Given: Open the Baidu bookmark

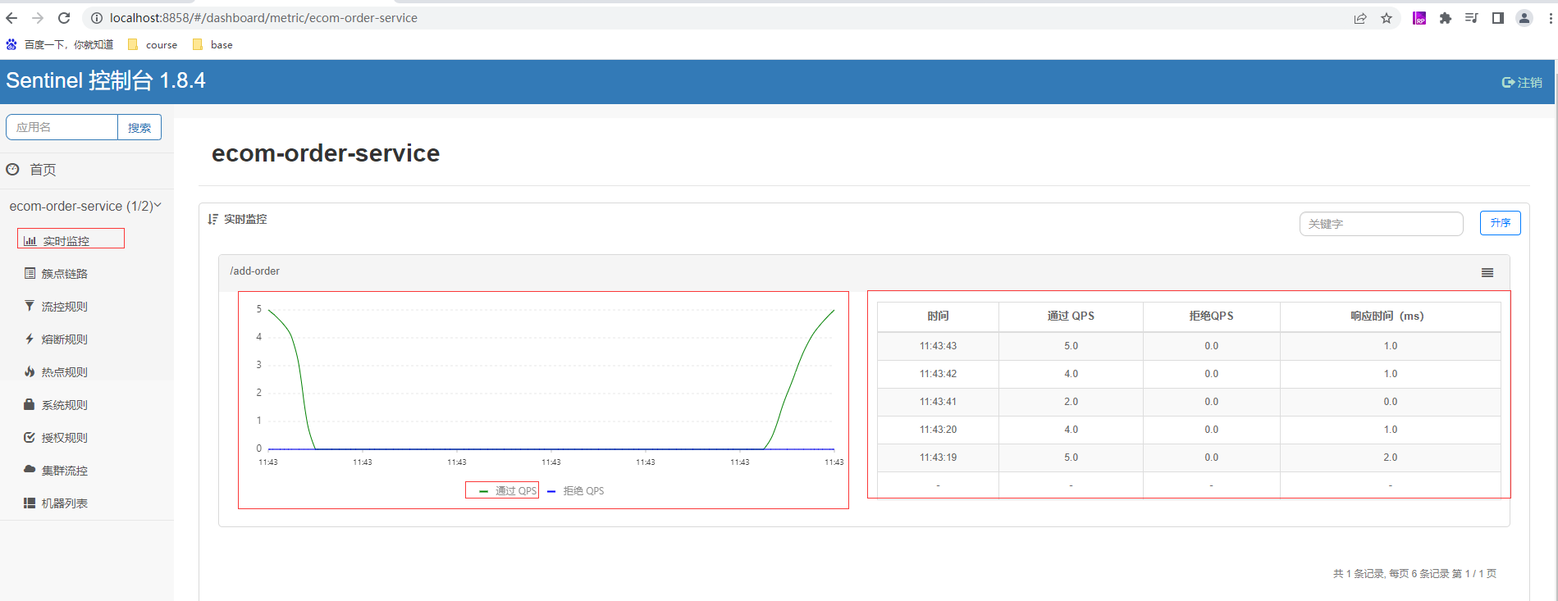Looking at the screenshot, I should (x=60, y=45).
